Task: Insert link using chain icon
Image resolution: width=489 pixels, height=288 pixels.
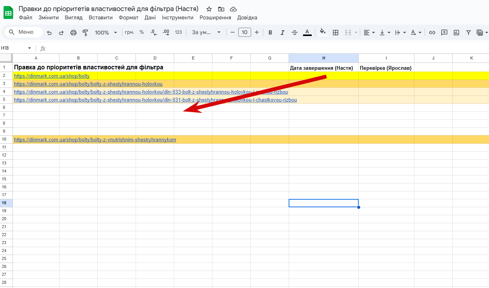Action: tap(432, 33)
